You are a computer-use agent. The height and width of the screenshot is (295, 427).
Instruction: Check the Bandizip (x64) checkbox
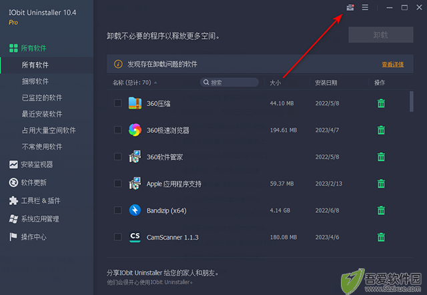pos(117,210)
